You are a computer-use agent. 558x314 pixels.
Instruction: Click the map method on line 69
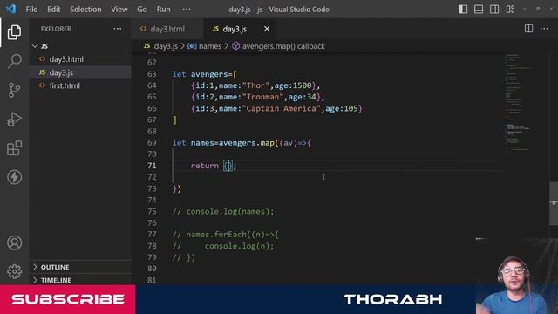[x=268, y=143]
